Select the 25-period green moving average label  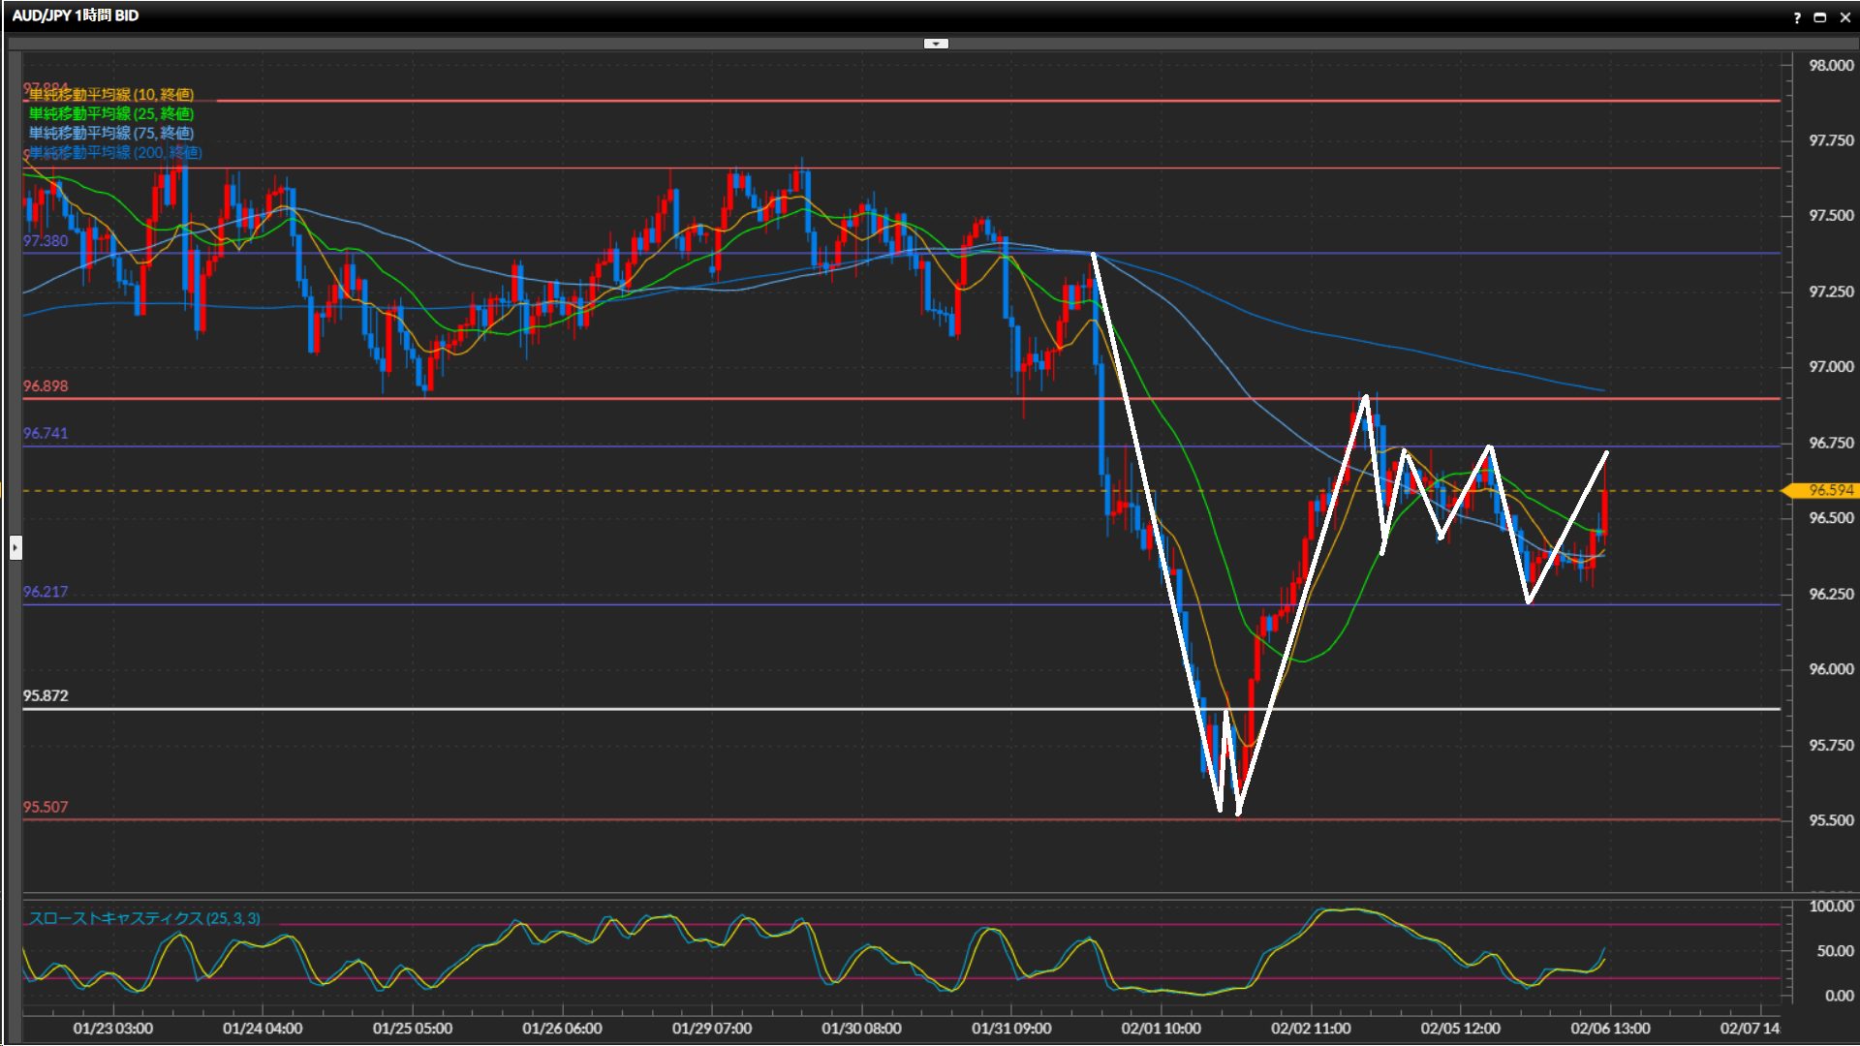[x=111, y=114]
